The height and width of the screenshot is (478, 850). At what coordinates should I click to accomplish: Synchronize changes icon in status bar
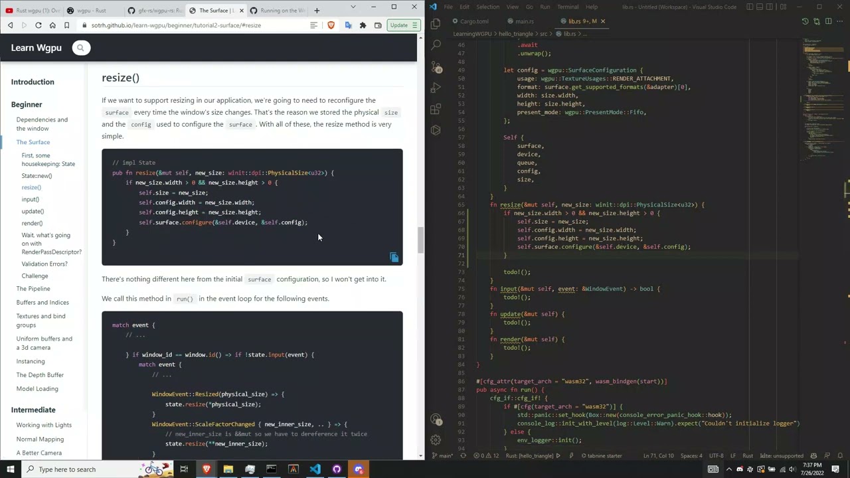(x=462, y=455)
